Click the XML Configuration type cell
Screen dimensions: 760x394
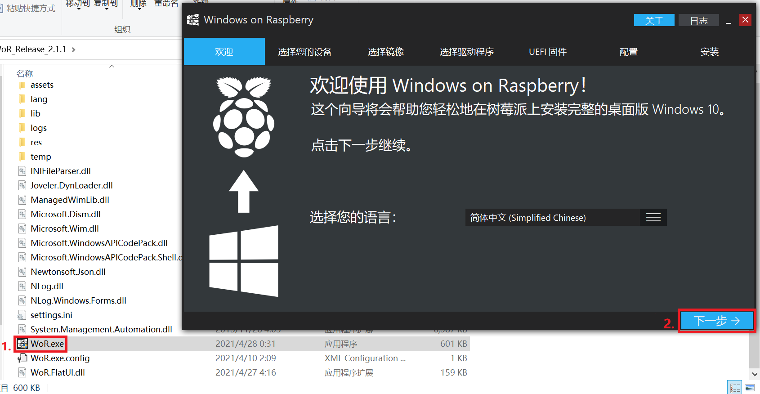[x=365, y=358]
